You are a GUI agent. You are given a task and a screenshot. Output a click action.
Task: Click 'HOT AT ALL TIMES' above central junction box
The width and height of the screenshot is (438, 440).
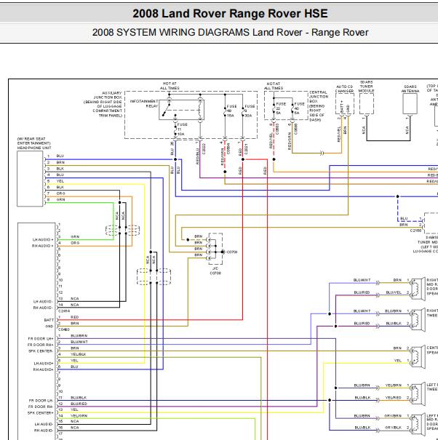point(274,86)
